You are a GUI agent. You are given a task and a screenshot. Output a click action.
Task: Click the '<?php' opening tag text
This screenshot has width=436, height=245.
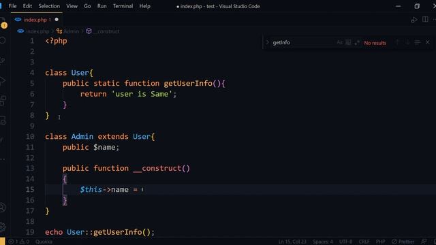[56, 41]
